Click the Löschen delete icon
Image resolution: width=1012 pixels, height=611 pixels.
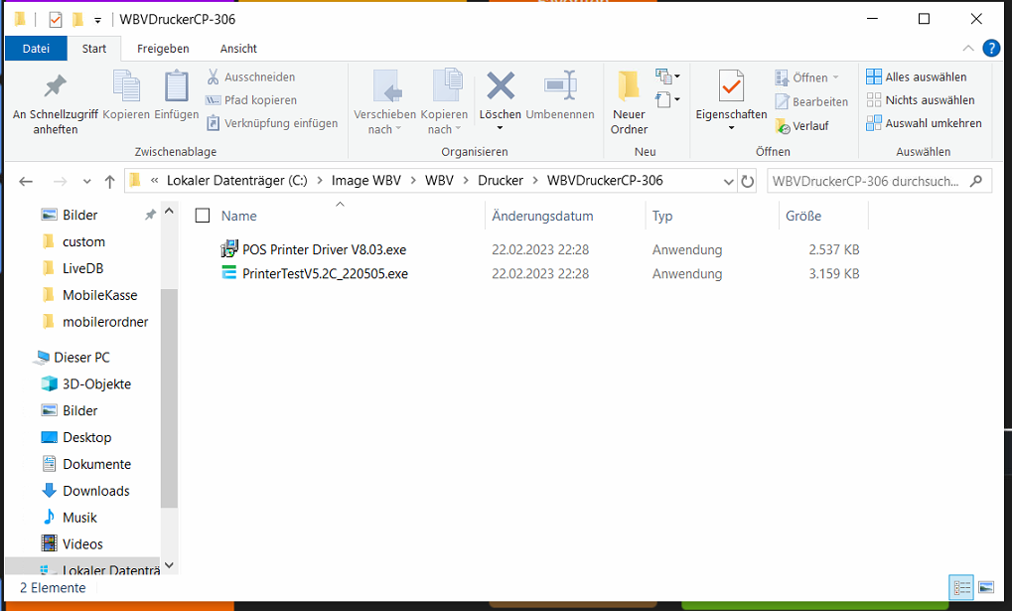click(x=500, y=87)
